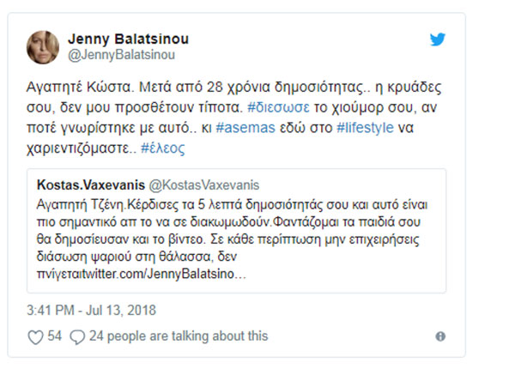Click the 3:41 PM - Jul 13, 2018 timestamp
Viewport: 515px width, 369px height.
pos(93,310)
